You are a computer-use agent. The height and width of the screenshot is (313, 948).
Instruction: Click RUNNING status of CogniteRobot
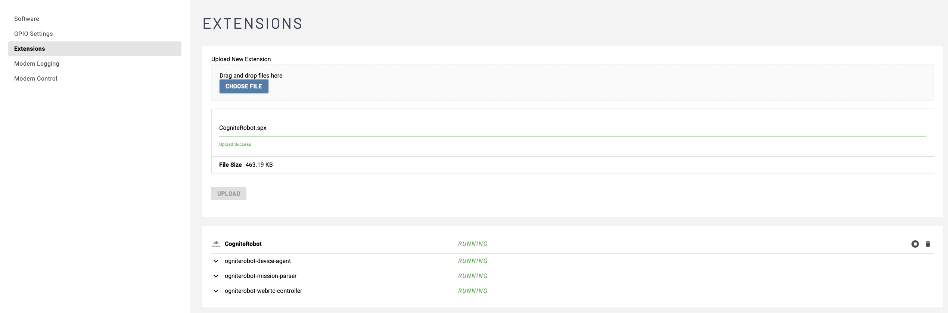click(473, 244)
